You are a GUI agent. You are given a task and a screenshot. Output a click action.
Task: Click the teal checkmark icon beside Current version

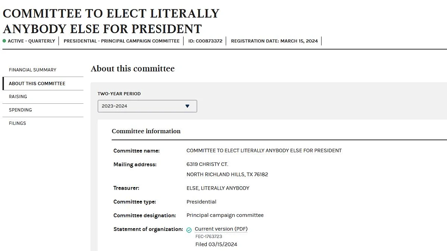coord(189,230)
